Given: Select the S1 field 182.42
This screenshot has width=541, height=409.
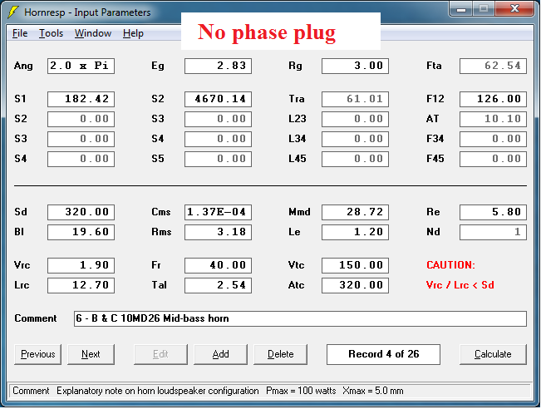Looking at the screenshot, I should tap(81, 99).
